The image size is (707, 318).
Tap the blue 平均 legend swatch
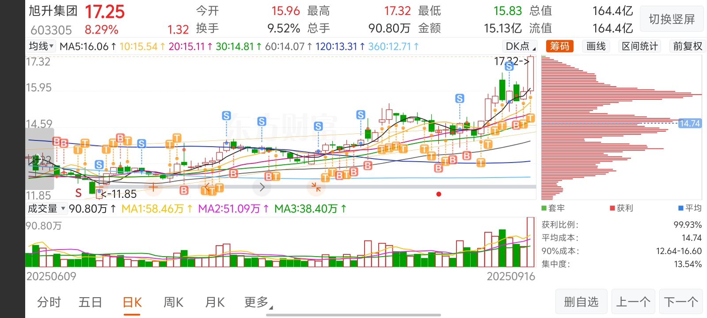point(681,208)
